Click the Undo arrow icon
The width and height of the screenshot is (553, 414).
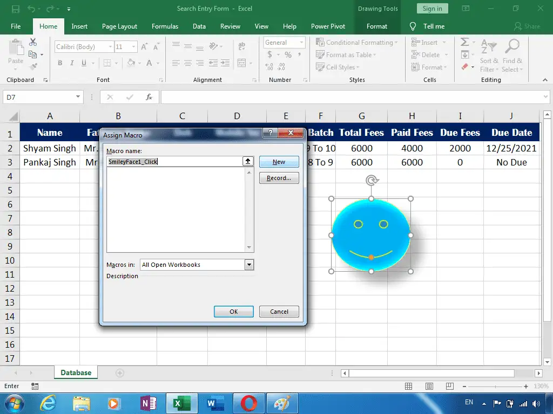31,9
